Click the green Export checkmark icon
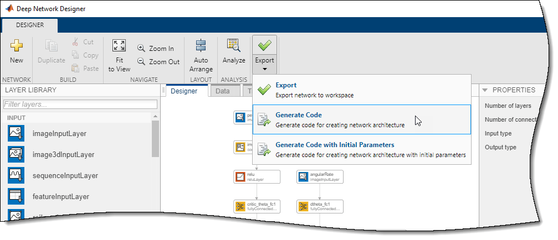This screenshot has height=240, width=558. tap(264, 45)
